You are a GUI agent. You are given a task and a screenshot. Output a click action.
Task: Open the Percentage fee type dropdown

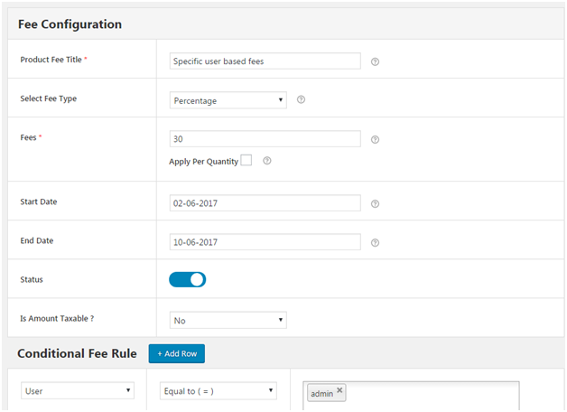228,100
